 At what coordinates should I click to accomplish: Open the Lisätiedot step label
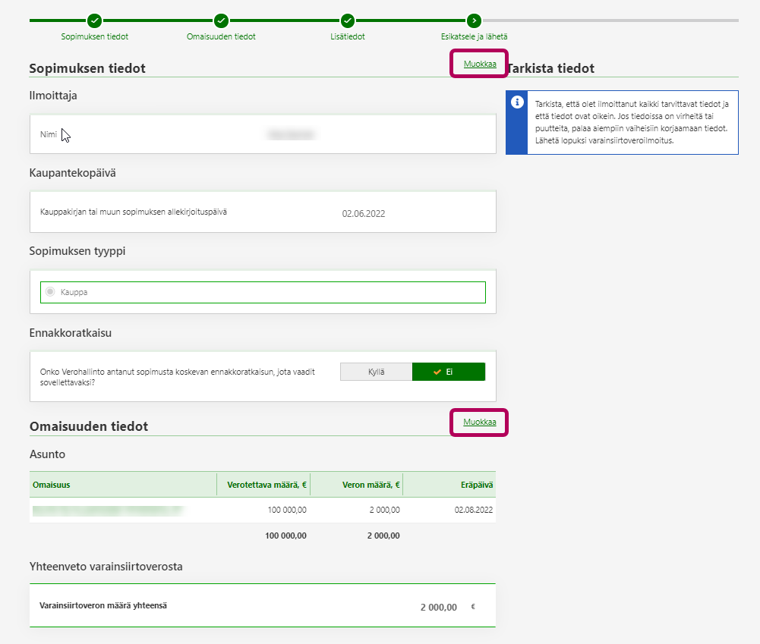coord(348,36)
